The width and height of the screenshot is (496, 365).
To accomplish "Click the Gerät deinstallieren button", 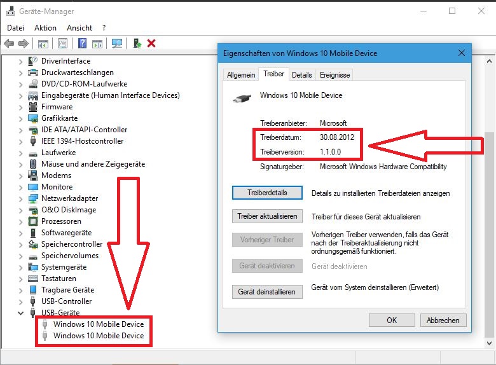I will pyautogui.click(x=267, y=292).
